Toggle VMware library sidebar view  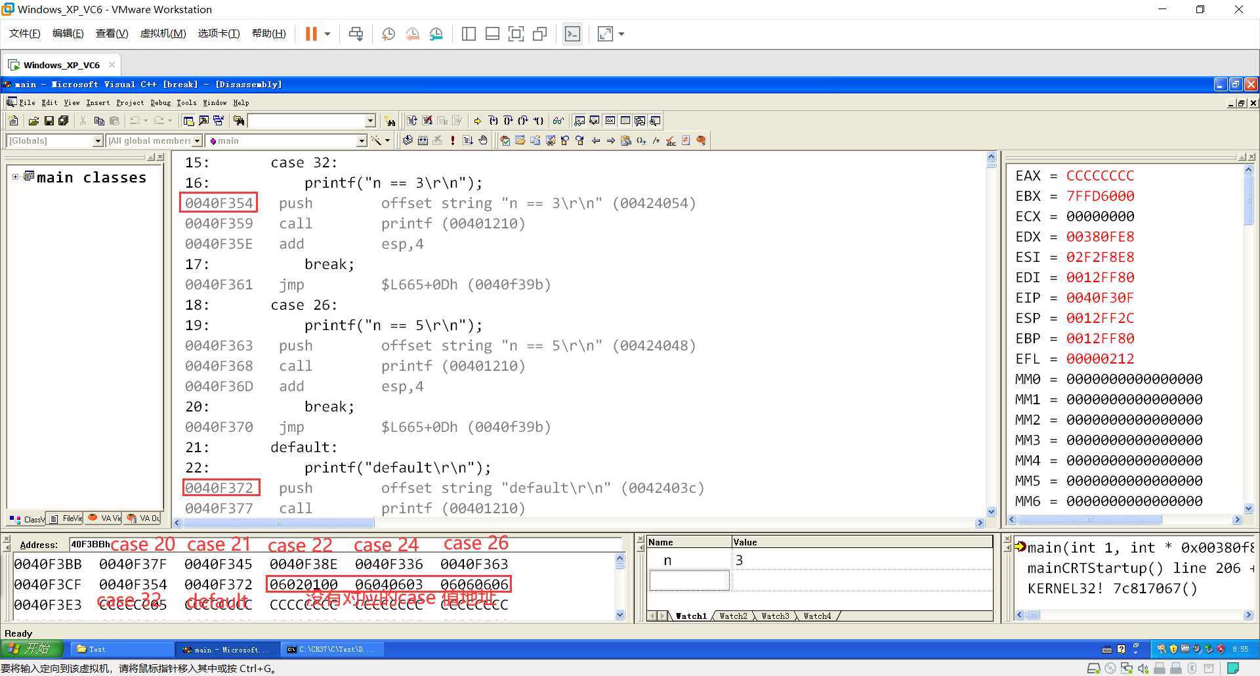[469, 34]
